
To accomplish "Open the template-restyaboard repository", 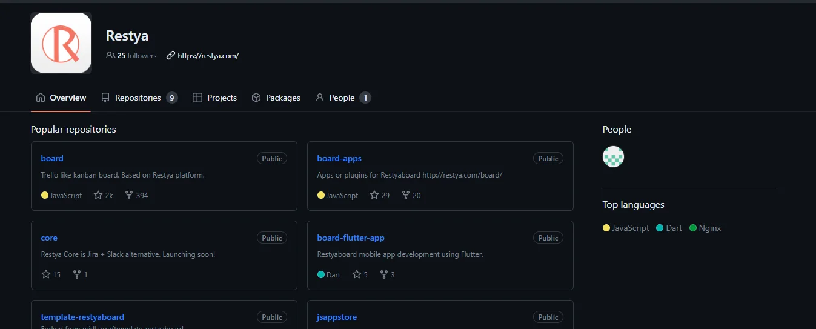I will coord(82,317).
